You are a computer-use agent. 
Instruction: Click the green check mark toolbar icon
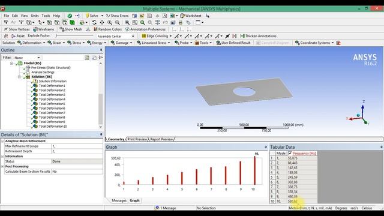(70, 16)
